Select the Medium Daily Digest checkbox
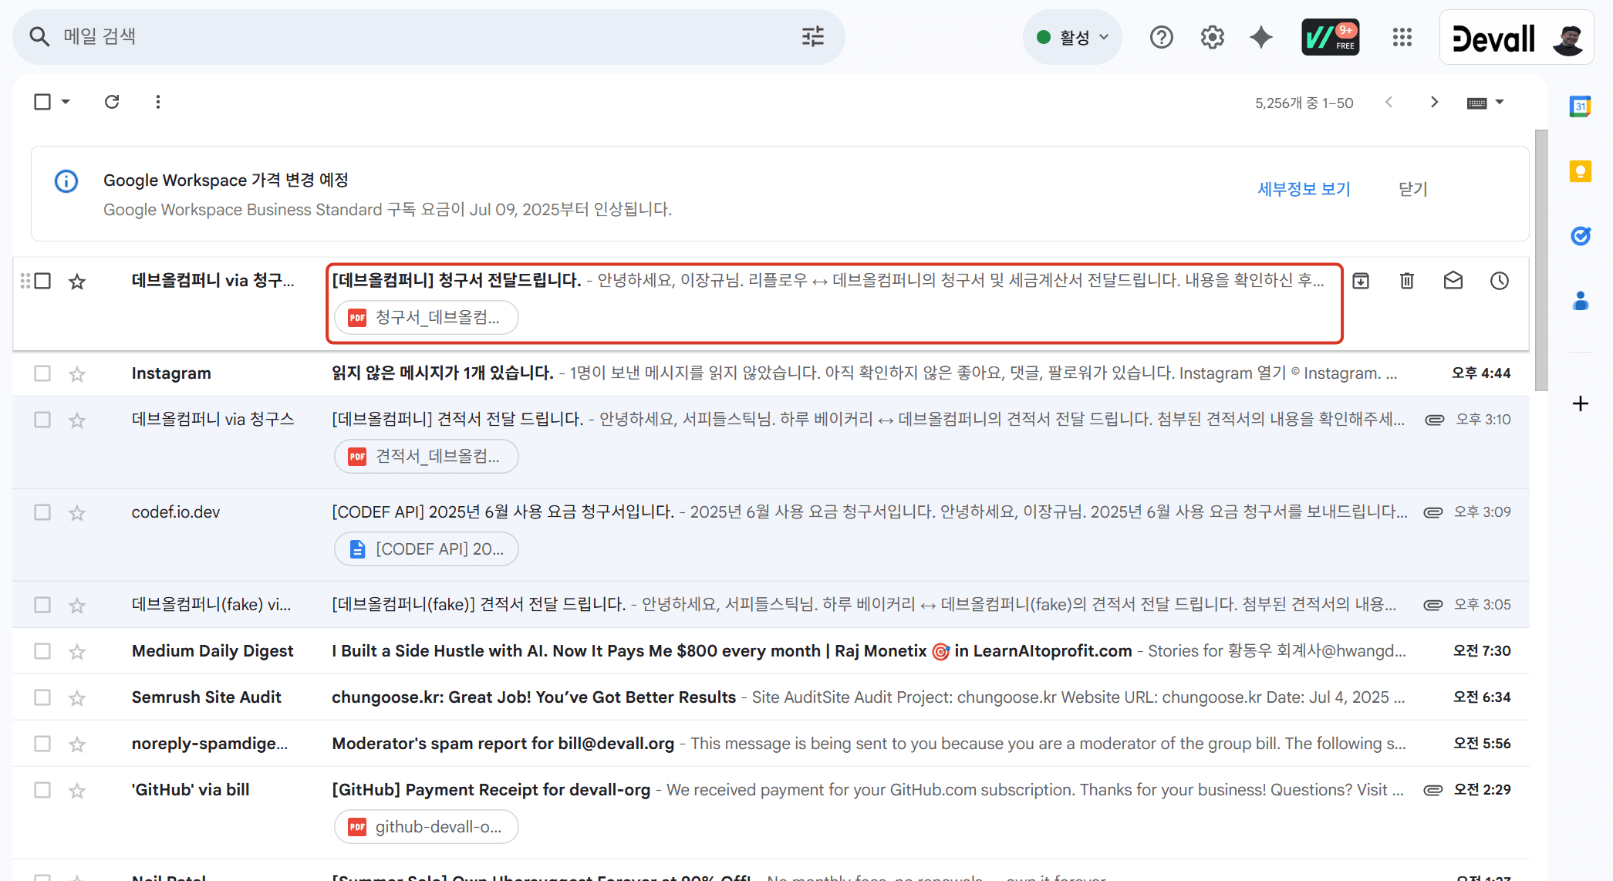 coord(42,651)
